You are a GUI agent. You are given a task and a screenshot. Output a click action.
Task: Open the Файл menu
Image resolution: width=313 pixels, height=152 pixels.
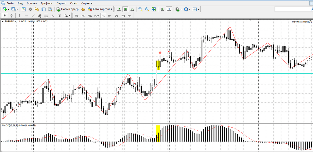[x=10, y=3]
